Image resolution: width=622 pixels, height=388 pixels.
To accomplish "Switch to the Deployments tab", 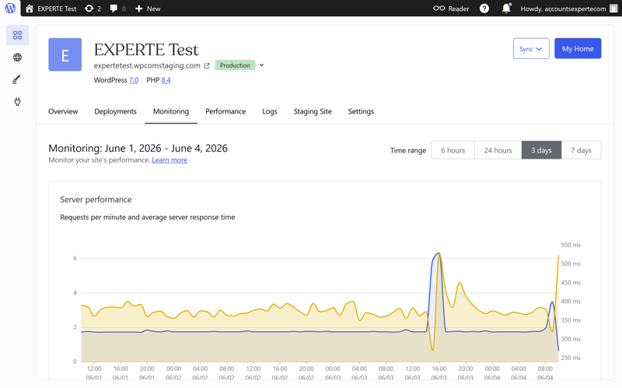I will (115, 111).
